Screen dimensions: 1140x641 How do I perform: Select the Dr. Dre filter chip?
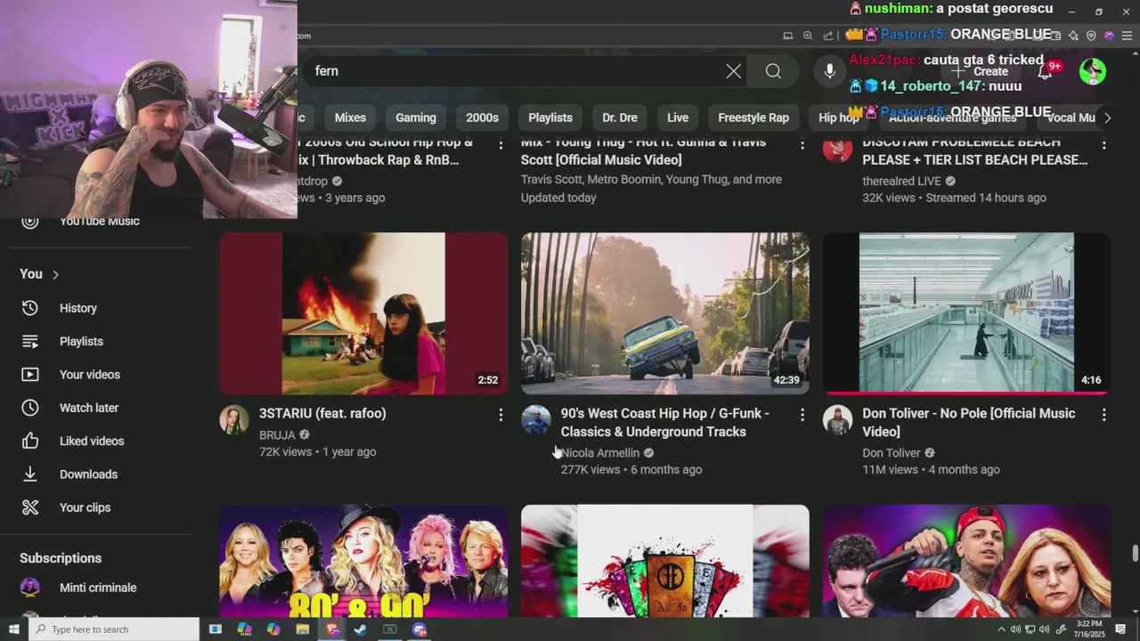point(620,118)
